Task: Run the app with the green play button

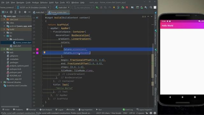Action: coord(97,7)
